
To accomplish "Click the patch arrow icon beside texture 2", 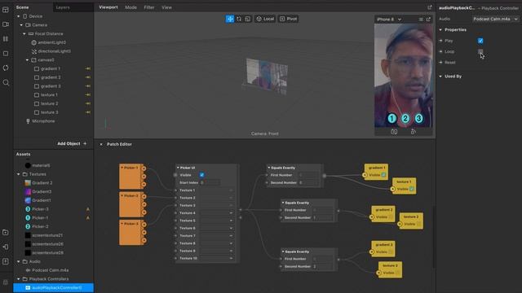I will tap(88, 103).
